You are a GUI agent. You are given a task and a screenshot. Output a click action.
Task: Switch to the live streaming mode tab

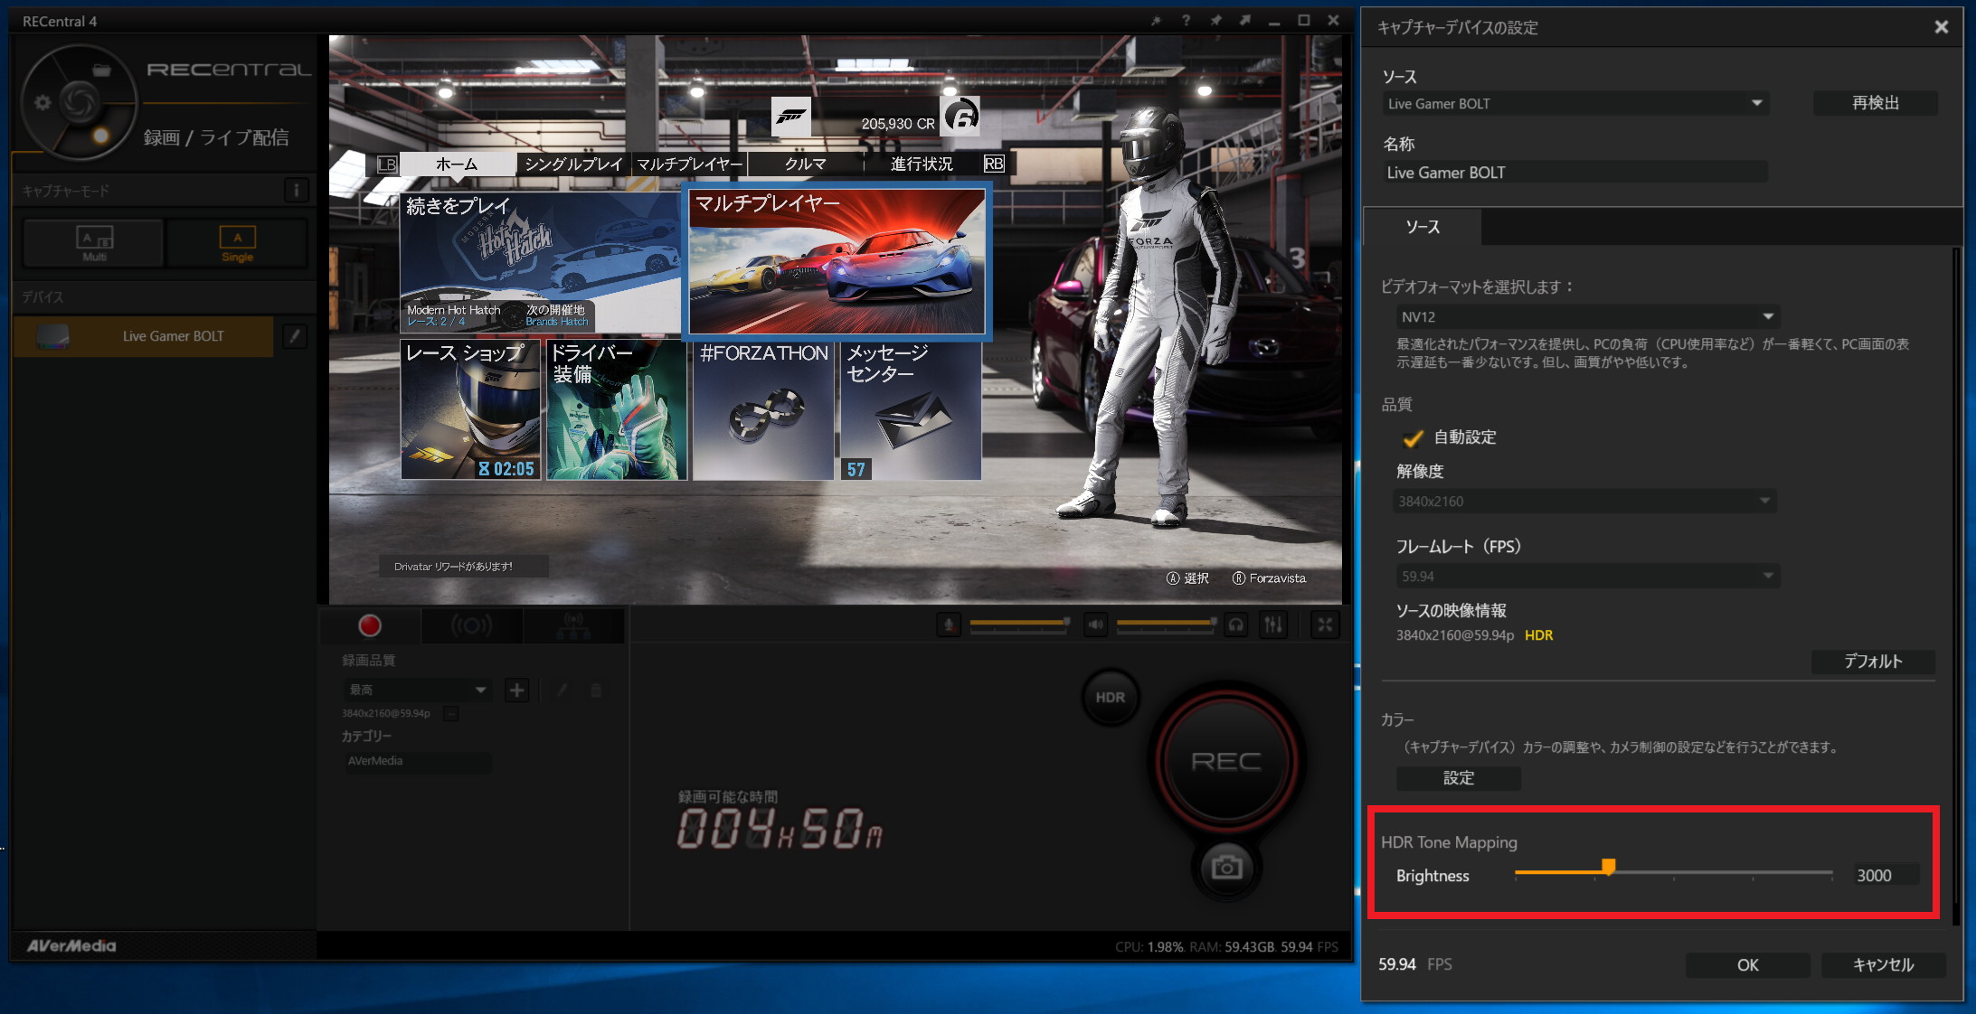[x=471, y=625]
